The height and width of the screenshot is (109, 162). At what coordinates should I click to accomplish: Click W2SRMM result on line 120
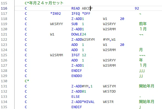(x=109, y=29)
